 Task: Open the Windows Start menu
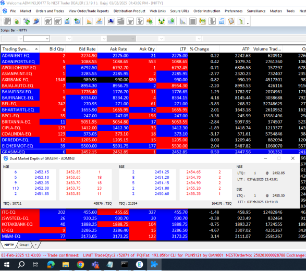tap(7, 265)
